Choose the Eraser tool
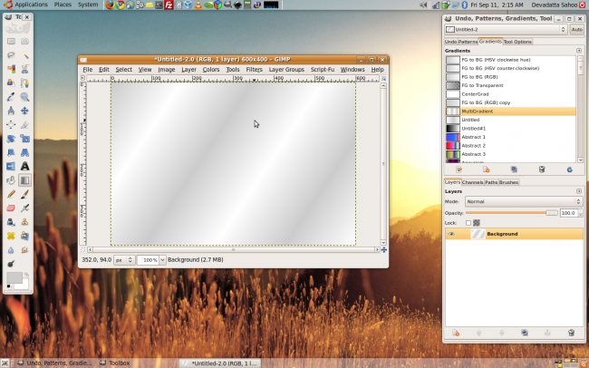589x368 pixels. pyautogui.click(x=11, y=208)
